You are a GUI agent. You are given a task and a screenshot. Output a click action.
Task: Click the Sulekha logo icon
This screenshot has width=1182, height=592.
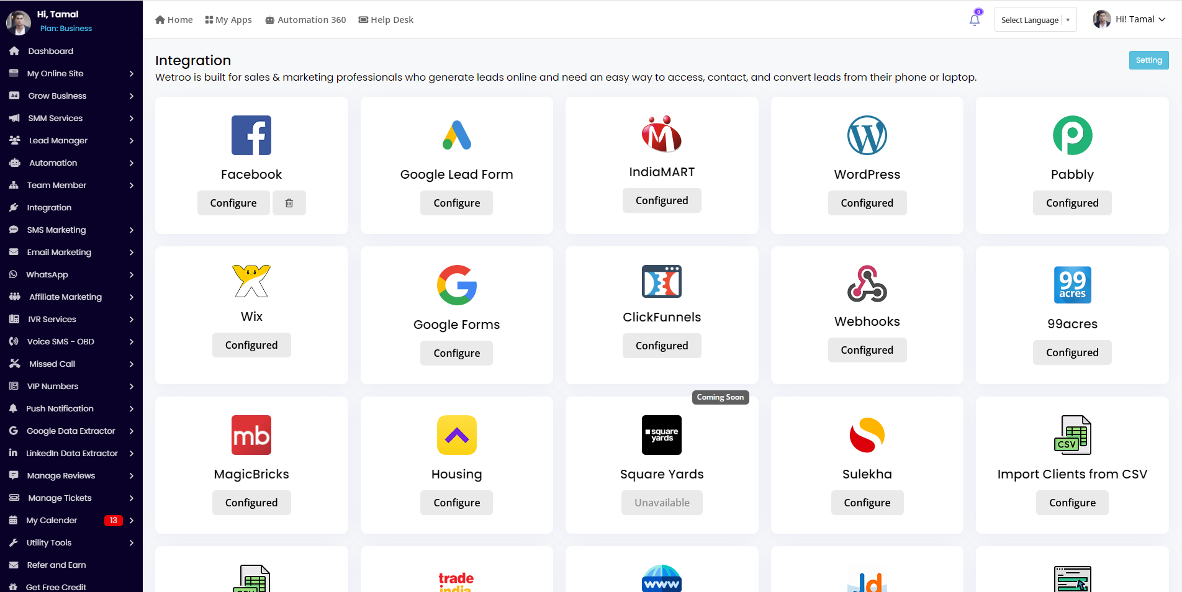[867, 435]
